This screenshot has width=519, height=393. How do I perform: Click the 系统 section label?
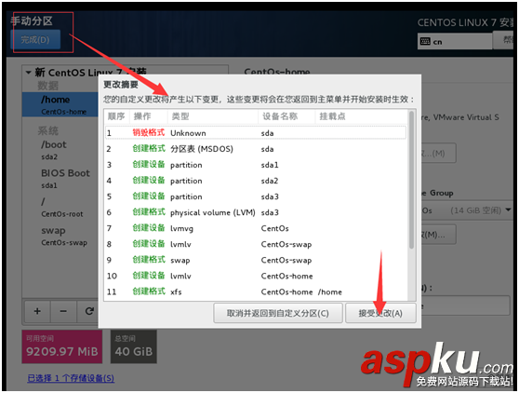click(48, 130)
